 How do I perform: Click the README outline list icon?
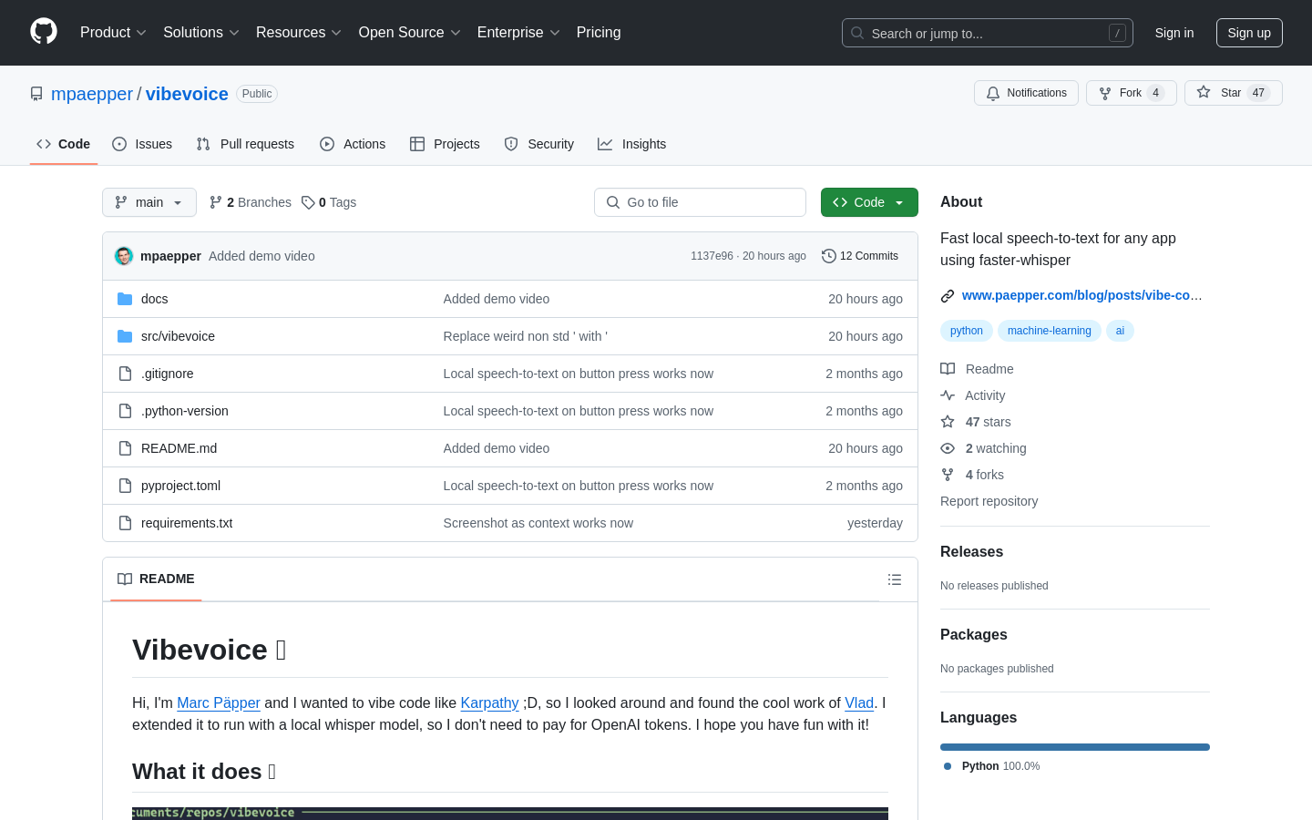895,579
